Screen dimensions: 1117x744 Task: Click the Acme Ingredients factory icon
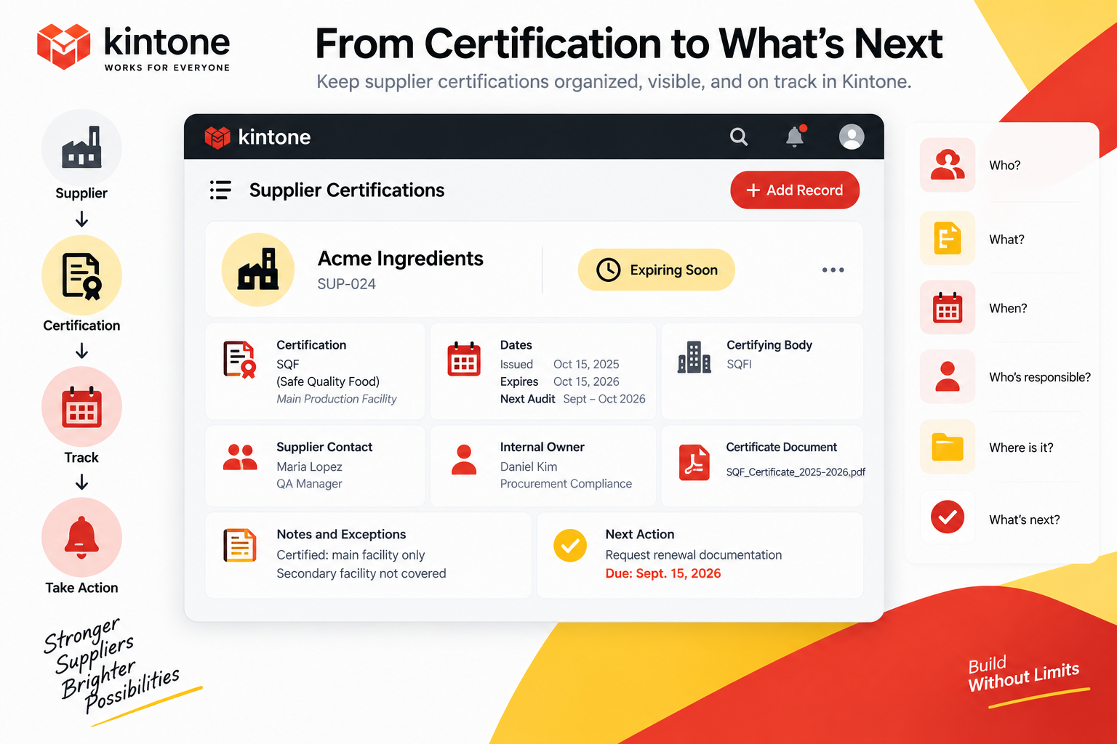(258, 270)
